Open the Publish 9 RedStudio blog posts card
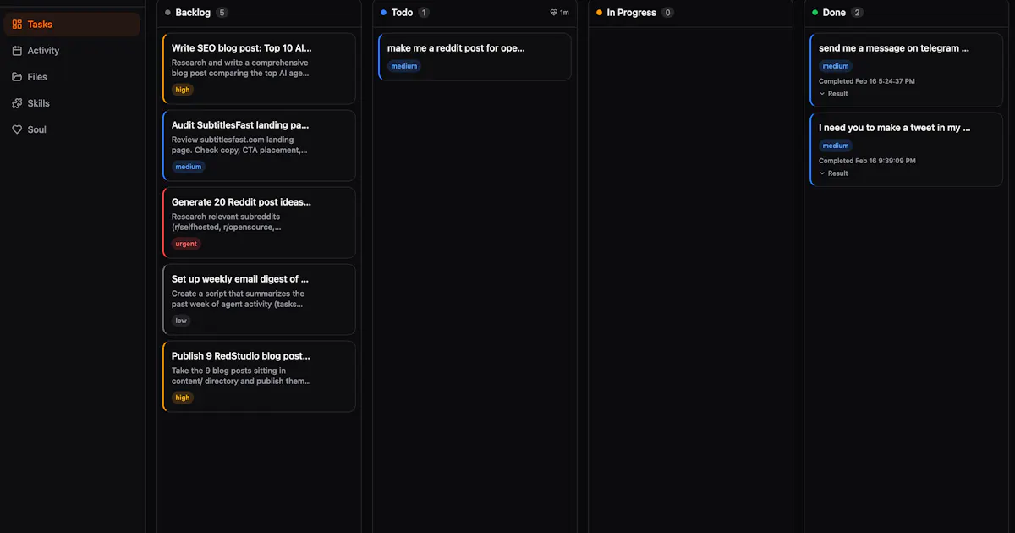 tap(259, 376)
